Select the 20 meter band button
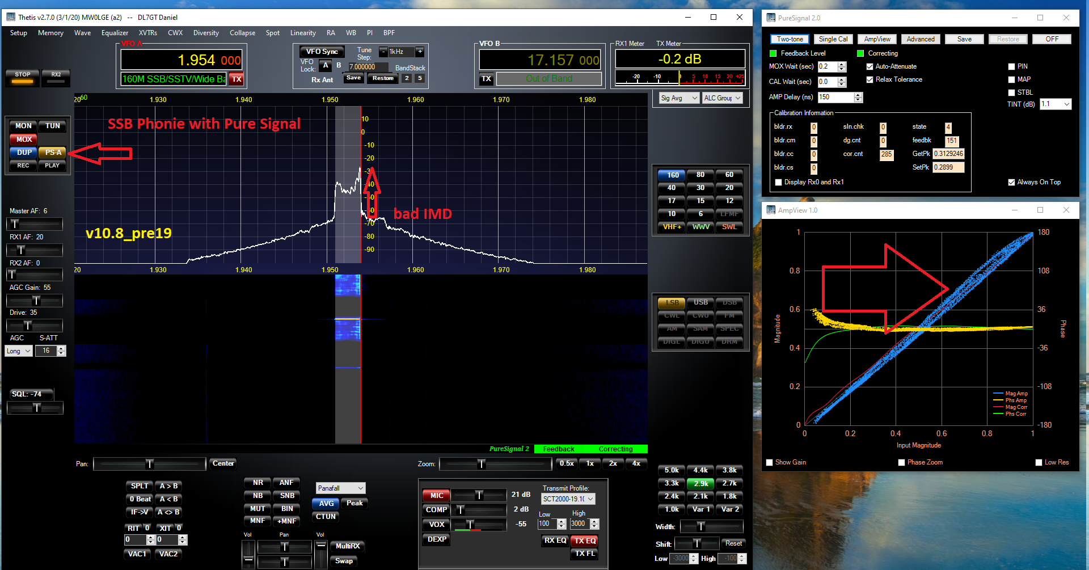The image size is (1089, 570). coord(729,188)
